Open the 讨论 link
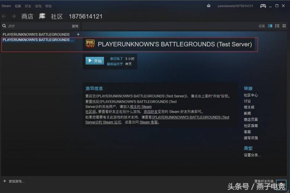290x193 pixels. click(247, 101)
